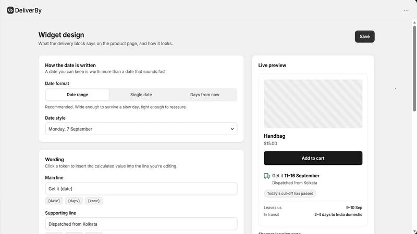Open the three-dot more menu

point(406,10)
